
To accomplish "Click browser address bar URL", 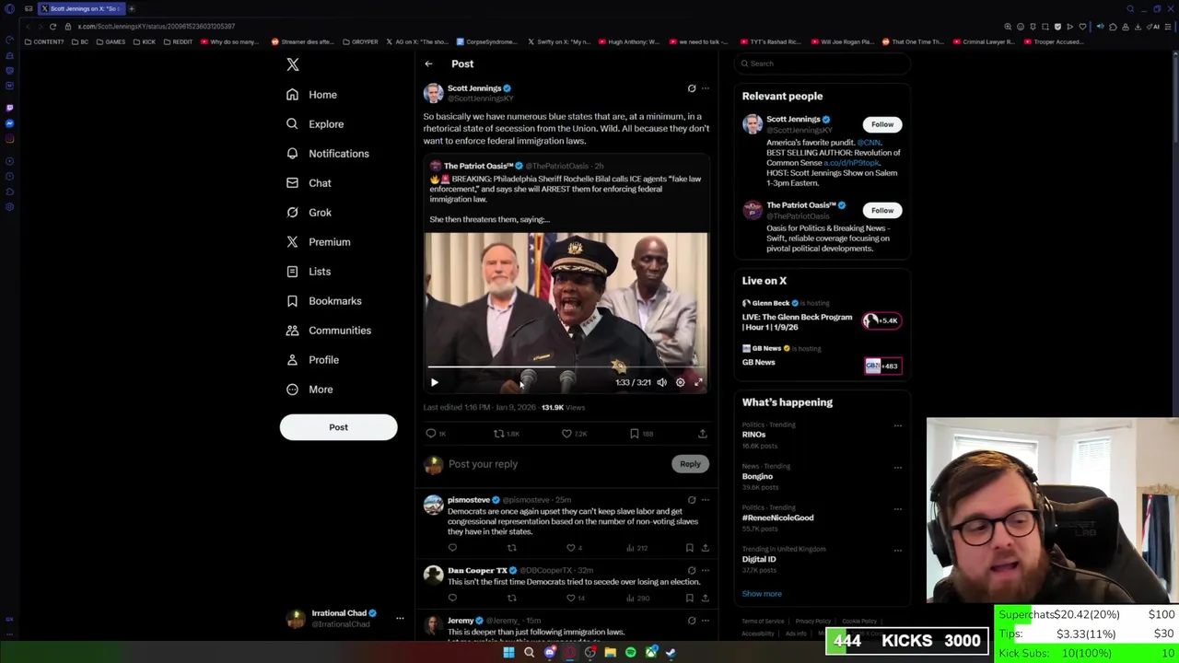I will click(x=156, y=27).
